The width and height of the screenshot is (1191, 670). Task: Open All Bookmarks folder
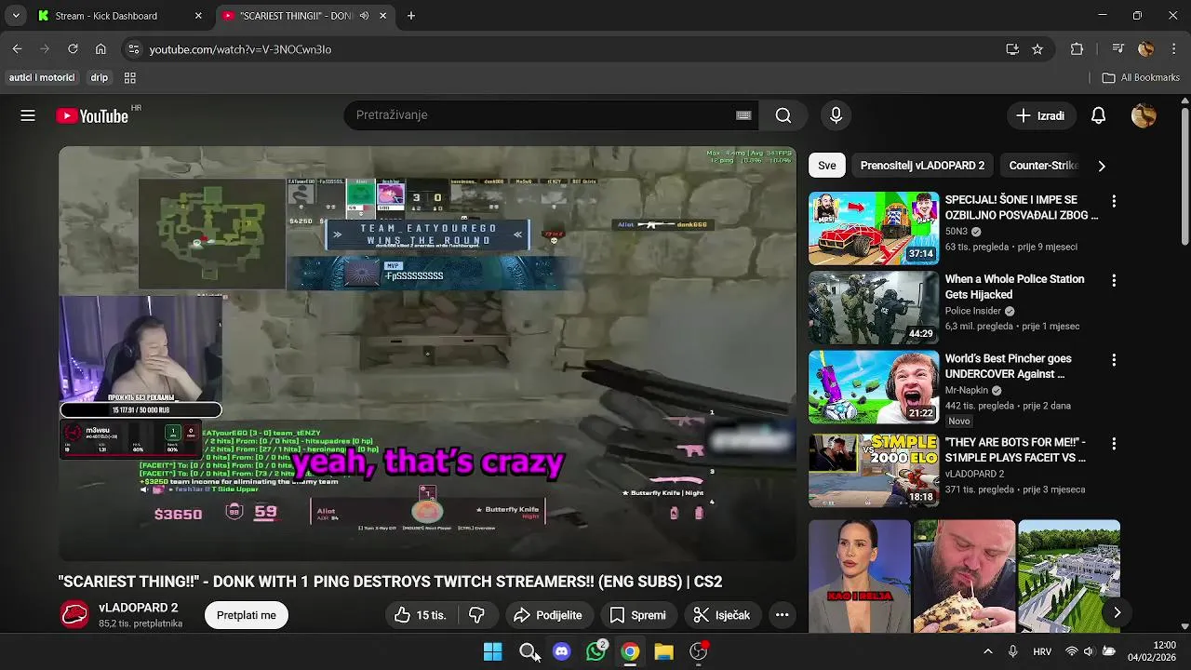point(1141,78)
